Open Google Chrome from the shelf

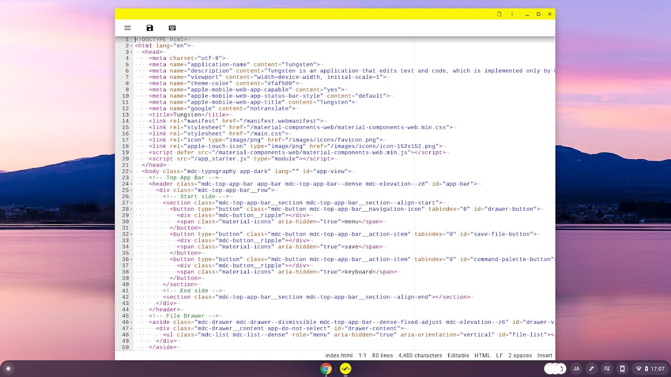click(x=326, y=369)
